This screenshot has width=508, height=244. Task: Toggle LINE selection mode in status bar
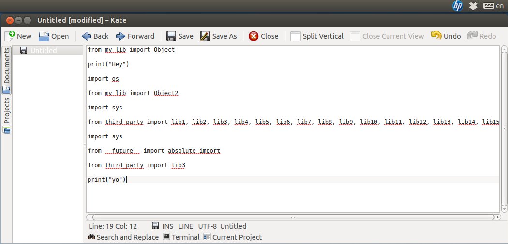186,226
